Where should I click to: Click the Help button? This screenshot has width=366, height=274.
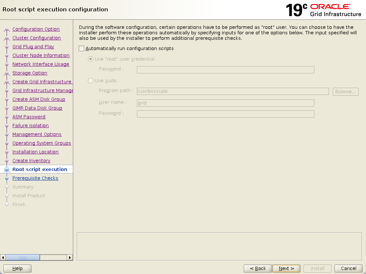point(17,269)
